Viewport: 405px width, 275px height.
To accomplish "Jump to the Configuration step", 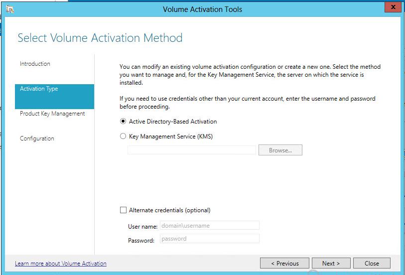I will (37, 138).
